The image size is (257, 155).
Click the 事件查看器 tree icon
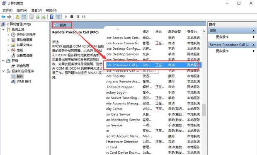[13, 40]
